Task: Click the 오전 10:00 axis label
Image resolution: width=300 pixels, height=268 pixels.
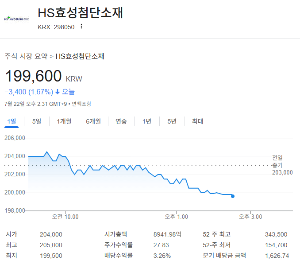Action: (x=65, y=217)
